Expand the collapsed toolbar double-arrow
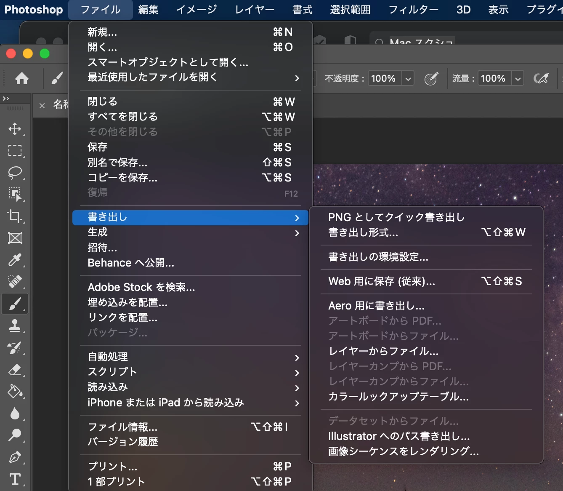 click(6, 99)
